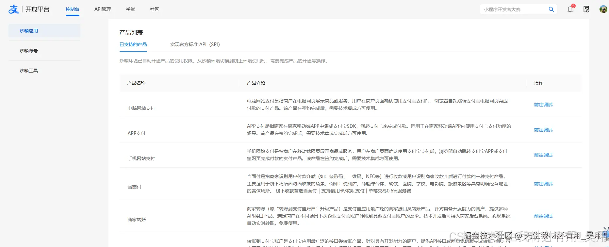This screenshot has width=609, height=247.
Task: Click the 产品介绍 column header
Action: click(x=256, y=83)
